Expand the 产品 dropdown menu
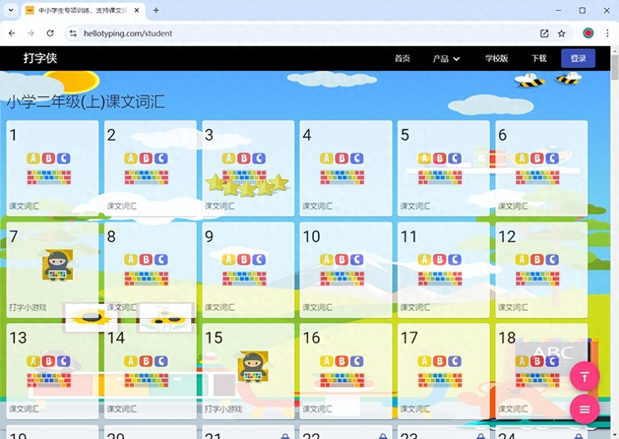The height and width of the screenshot is (439, 619). [x=446, y=59]
